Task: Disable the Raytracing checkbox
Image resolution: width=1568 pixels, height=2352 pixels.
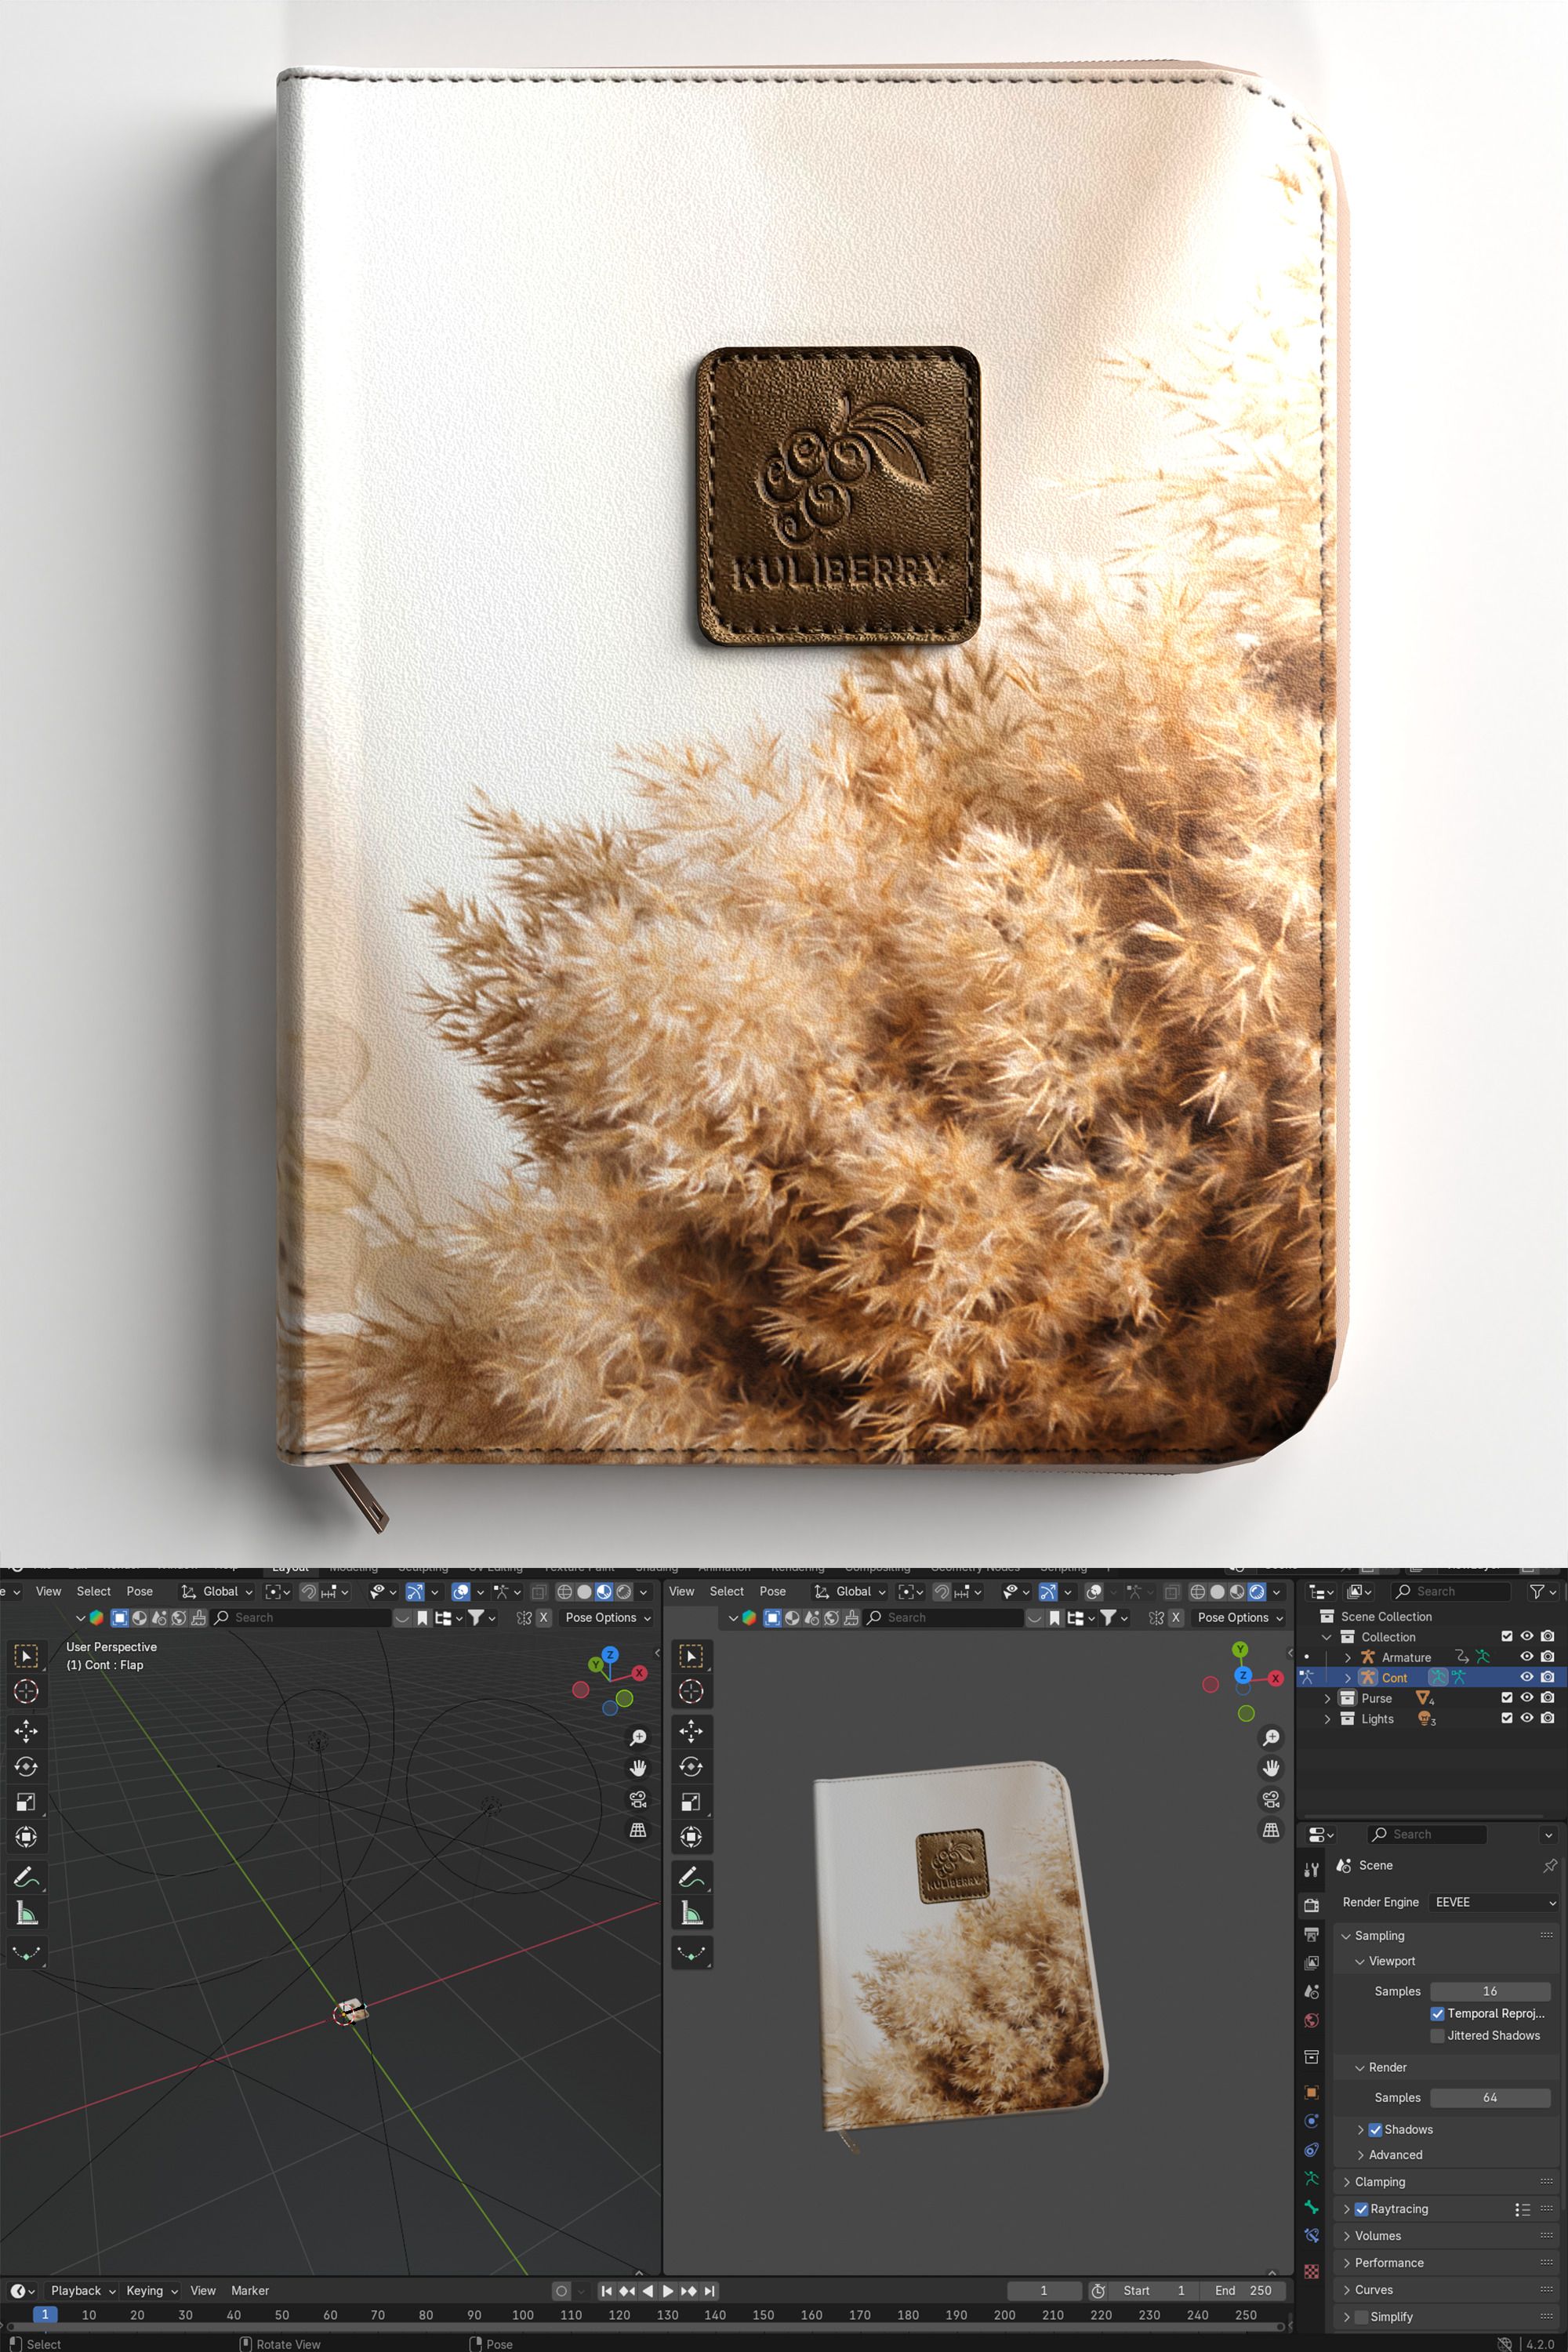Action: click(x=1361, y=2209)
